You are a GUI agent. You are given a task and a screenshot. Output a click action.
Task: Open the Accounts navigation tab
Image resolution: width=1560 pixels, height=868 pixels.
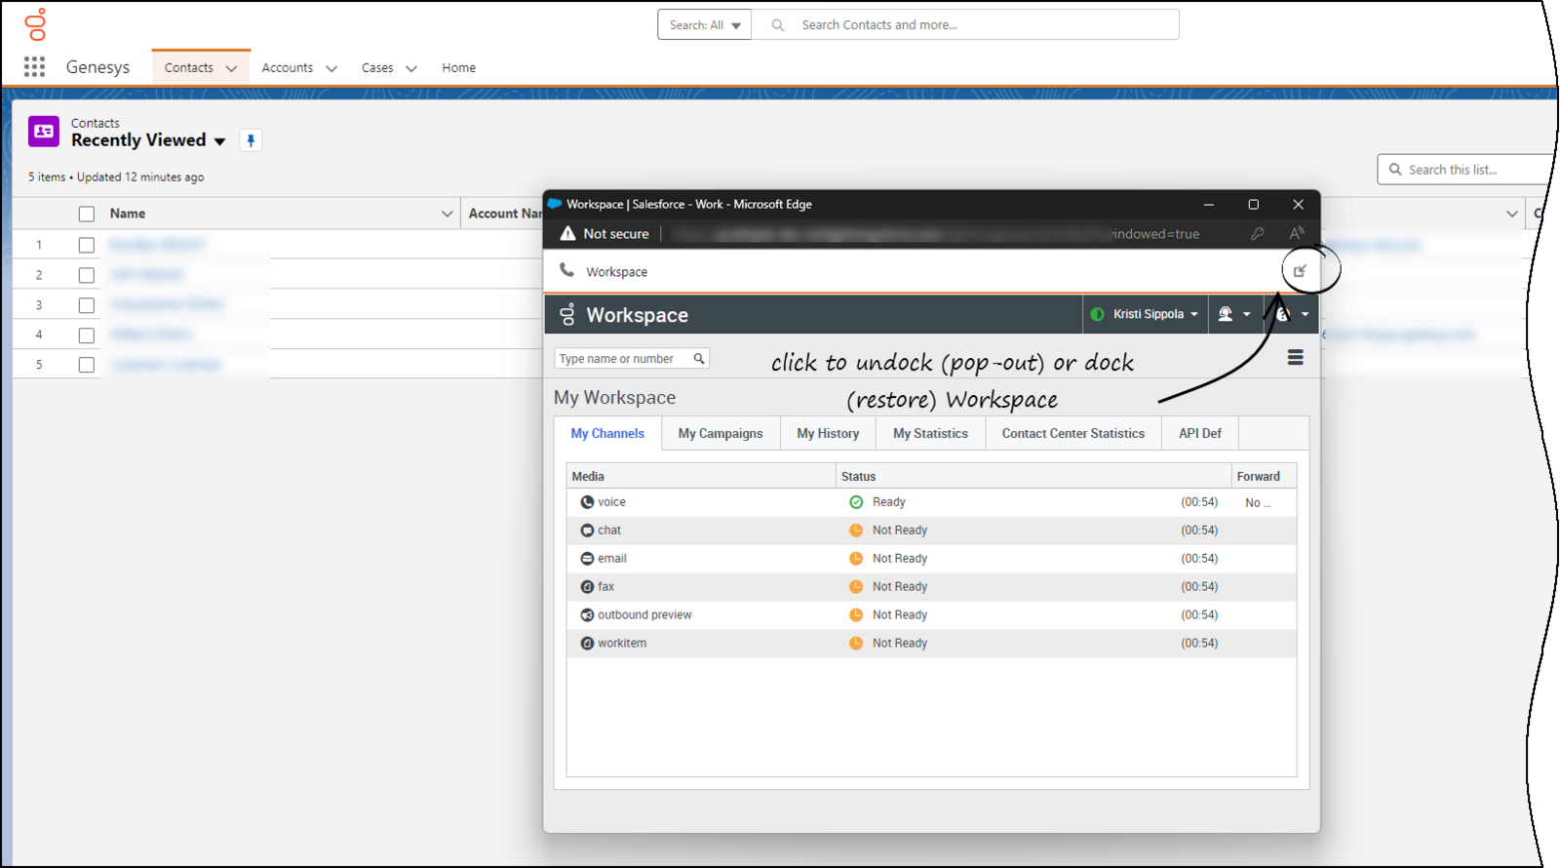pos(288,68)
